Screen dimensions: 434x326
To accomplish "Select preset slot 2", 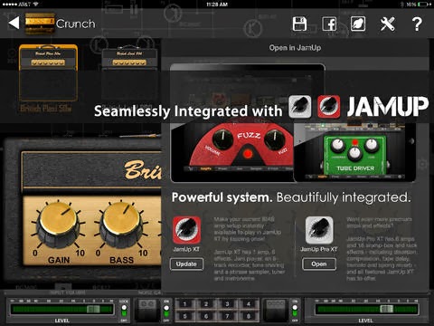I will 206,303.
